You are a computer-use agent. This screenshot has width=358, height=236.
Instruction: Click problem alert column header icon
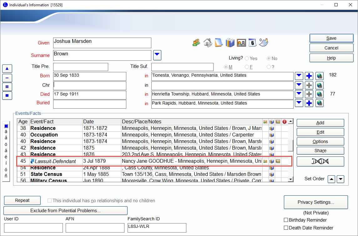click(284, 122)
